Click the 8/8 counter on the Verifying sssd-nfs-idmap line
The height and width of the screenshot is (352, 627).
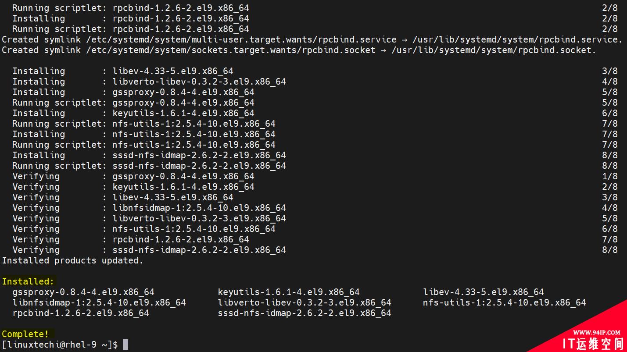pos(610,250)
